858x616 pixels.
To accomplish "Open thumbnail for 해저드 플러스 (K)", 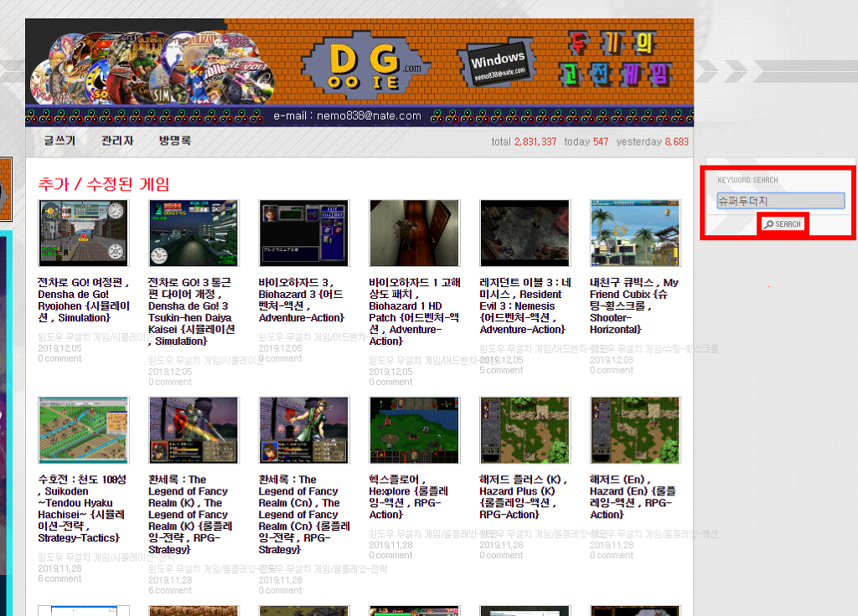I will point(525,430).
